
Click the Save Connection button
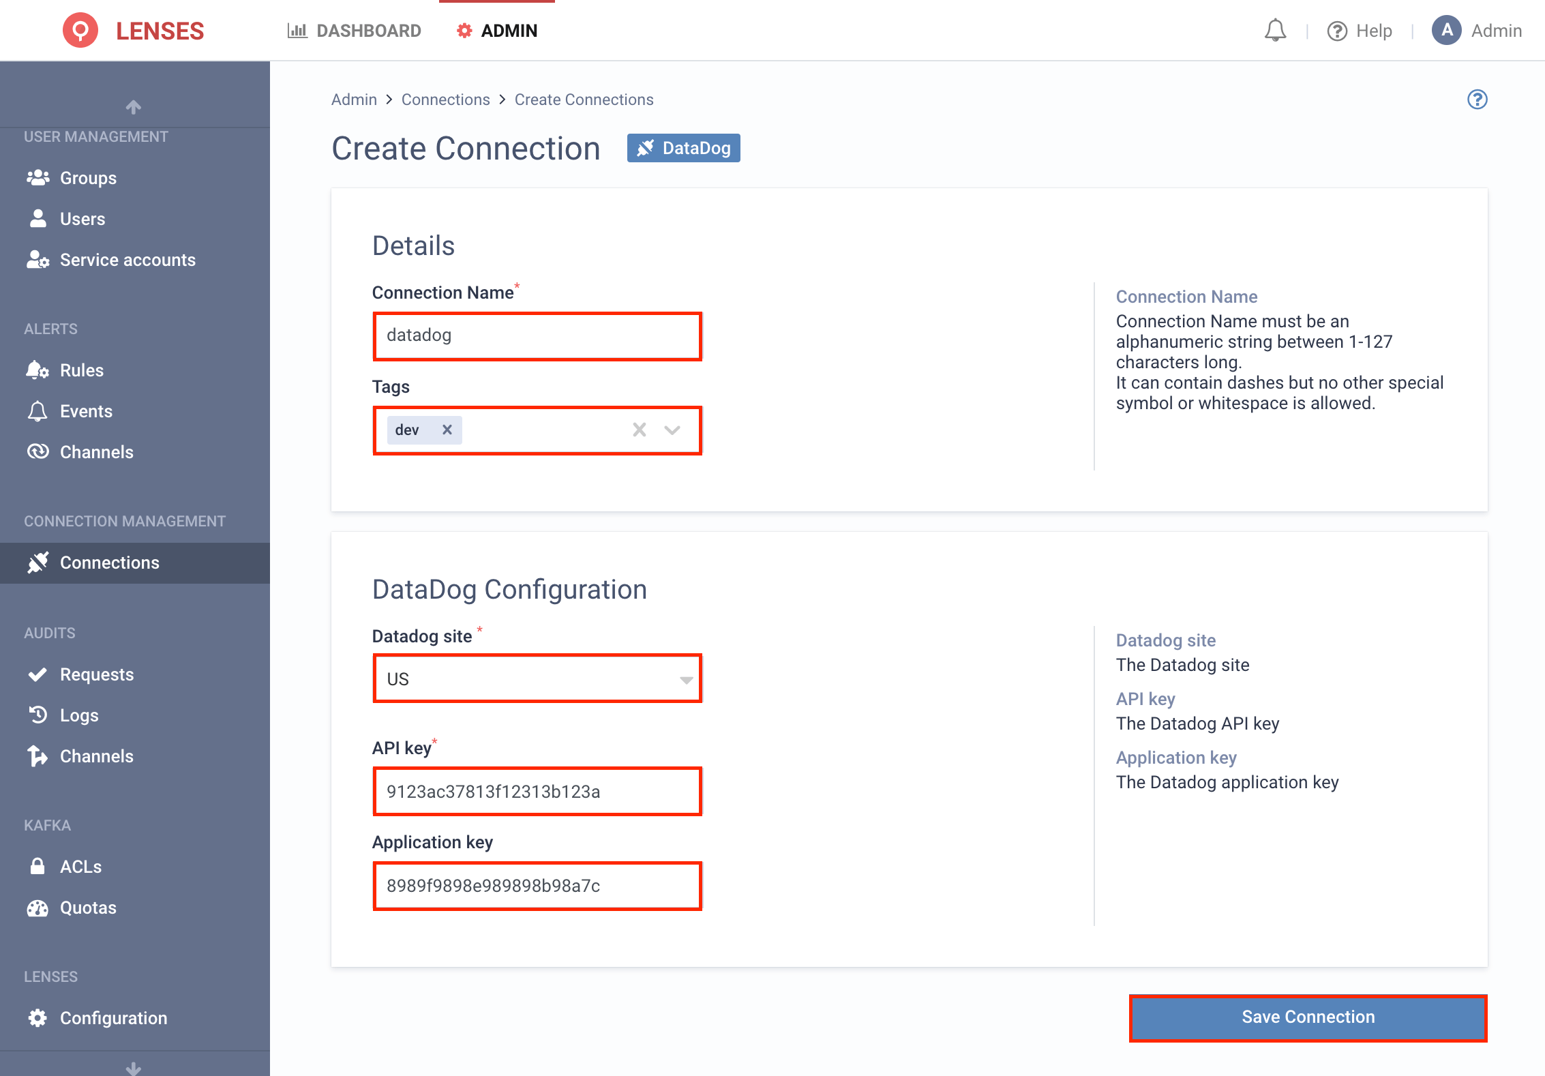[1308, 1017]
